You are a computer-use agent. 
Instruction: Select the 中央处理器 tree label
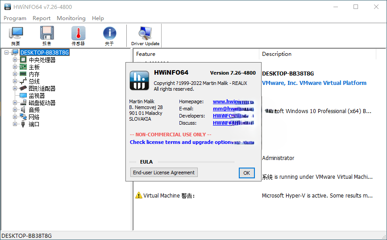click(42, 60)
